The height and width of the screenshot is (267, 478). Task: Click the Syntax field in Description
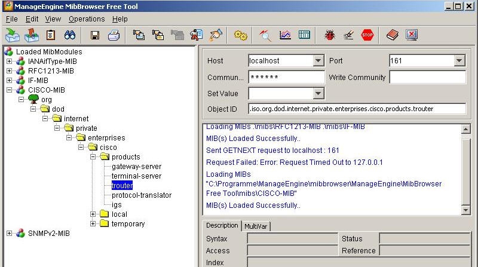(x=292, y=239)
